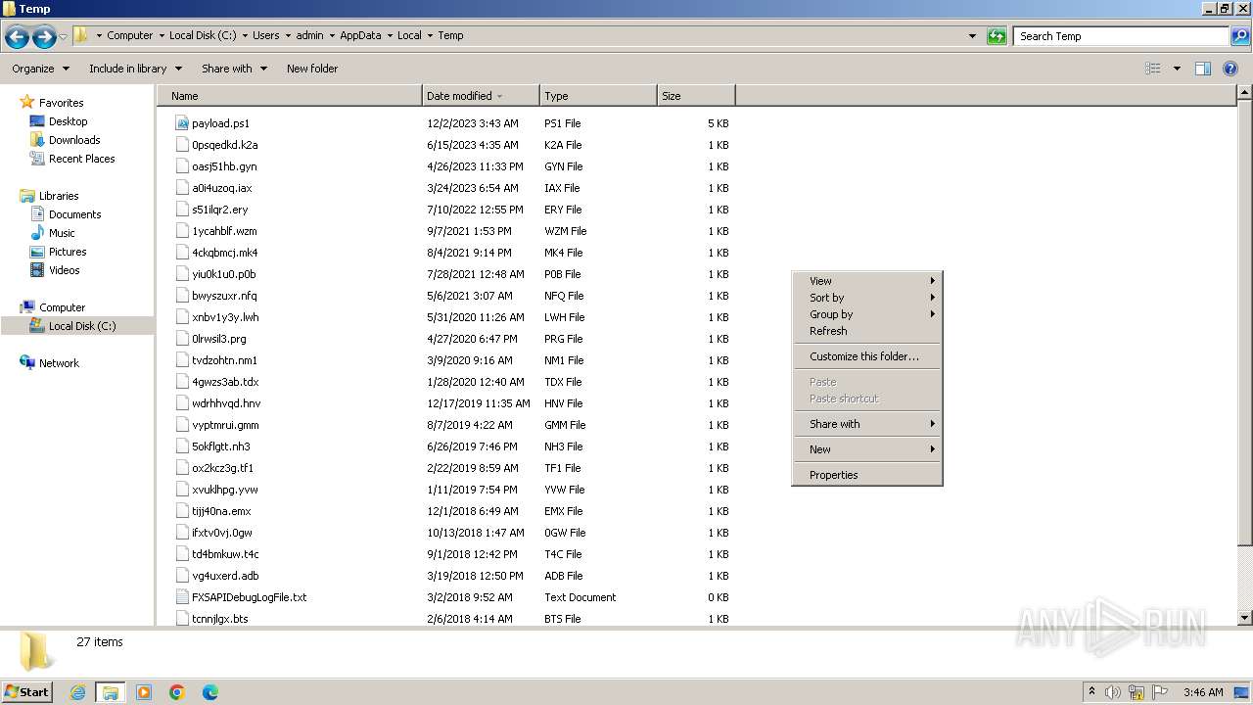
Task: Click the Change your view icon
Action: 1153,69
